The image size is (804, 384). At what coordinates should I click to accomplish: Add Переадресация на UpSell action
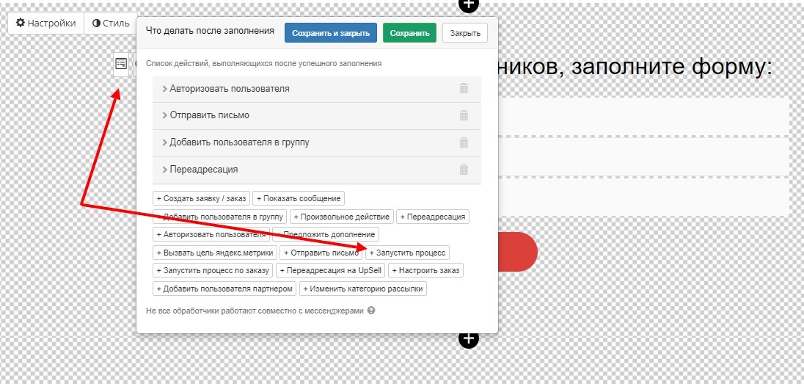tap(331, 270)
